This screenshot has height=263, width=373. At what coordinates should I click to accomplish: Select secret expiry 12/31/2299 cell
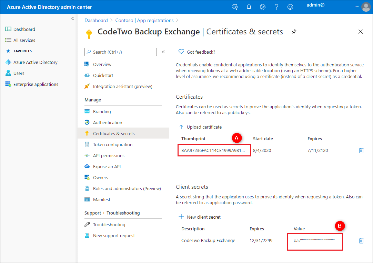[x=261, y=240]
